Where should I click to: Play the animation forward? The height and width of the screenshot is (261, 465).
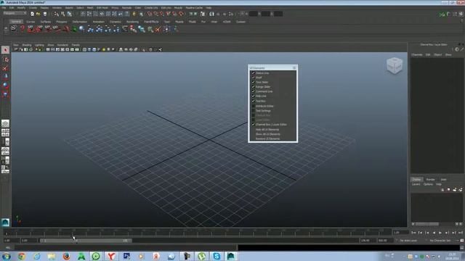coord(440,233)
